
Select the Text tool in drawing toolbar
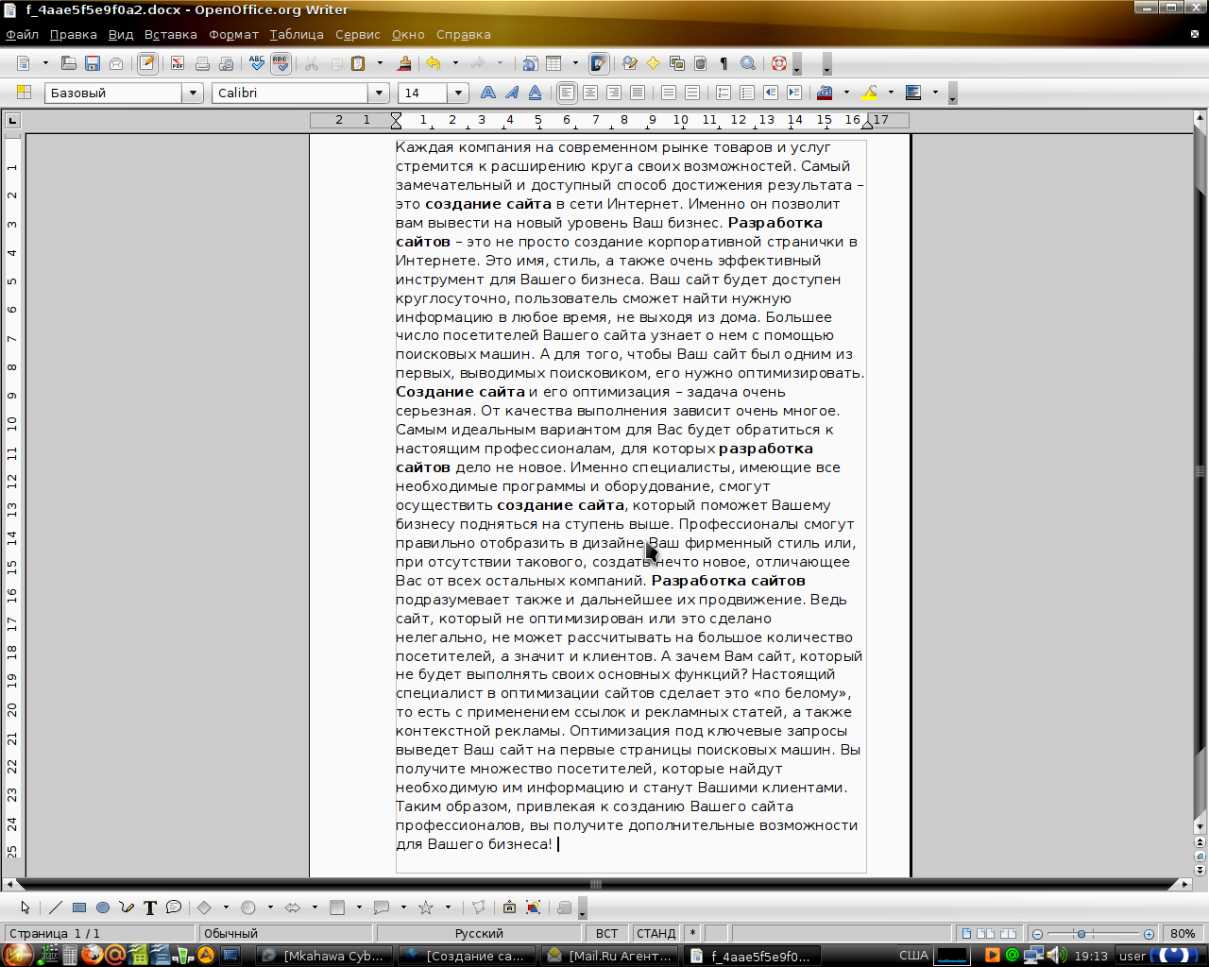150,908
